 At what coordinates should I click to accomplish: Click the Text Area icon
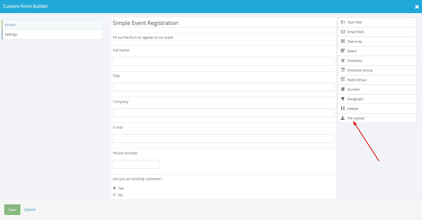343,41
